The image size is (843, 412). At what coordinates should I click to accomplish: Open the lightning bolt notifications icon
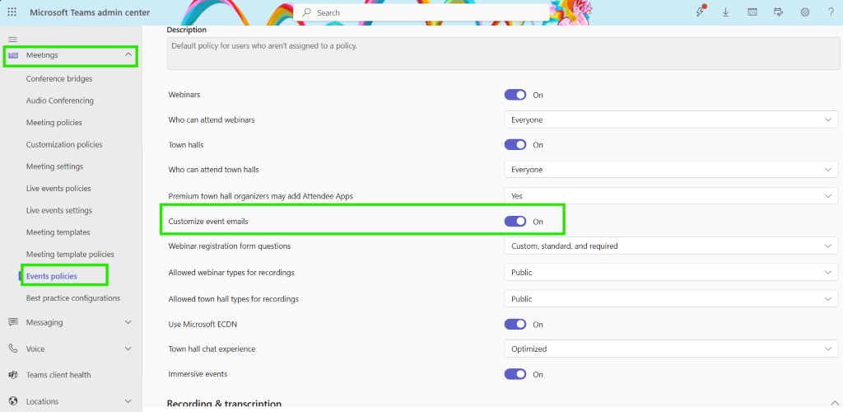(700, 12)
